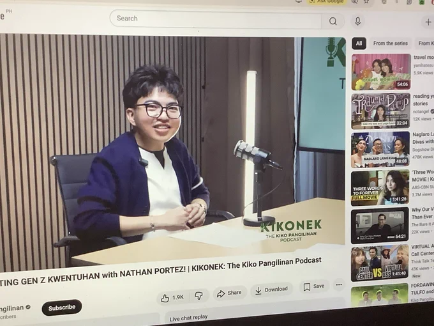Open the 54:21 video thumbnail
Image resolution: width=434 pixels, height=326 pixels.
(380, 226)
